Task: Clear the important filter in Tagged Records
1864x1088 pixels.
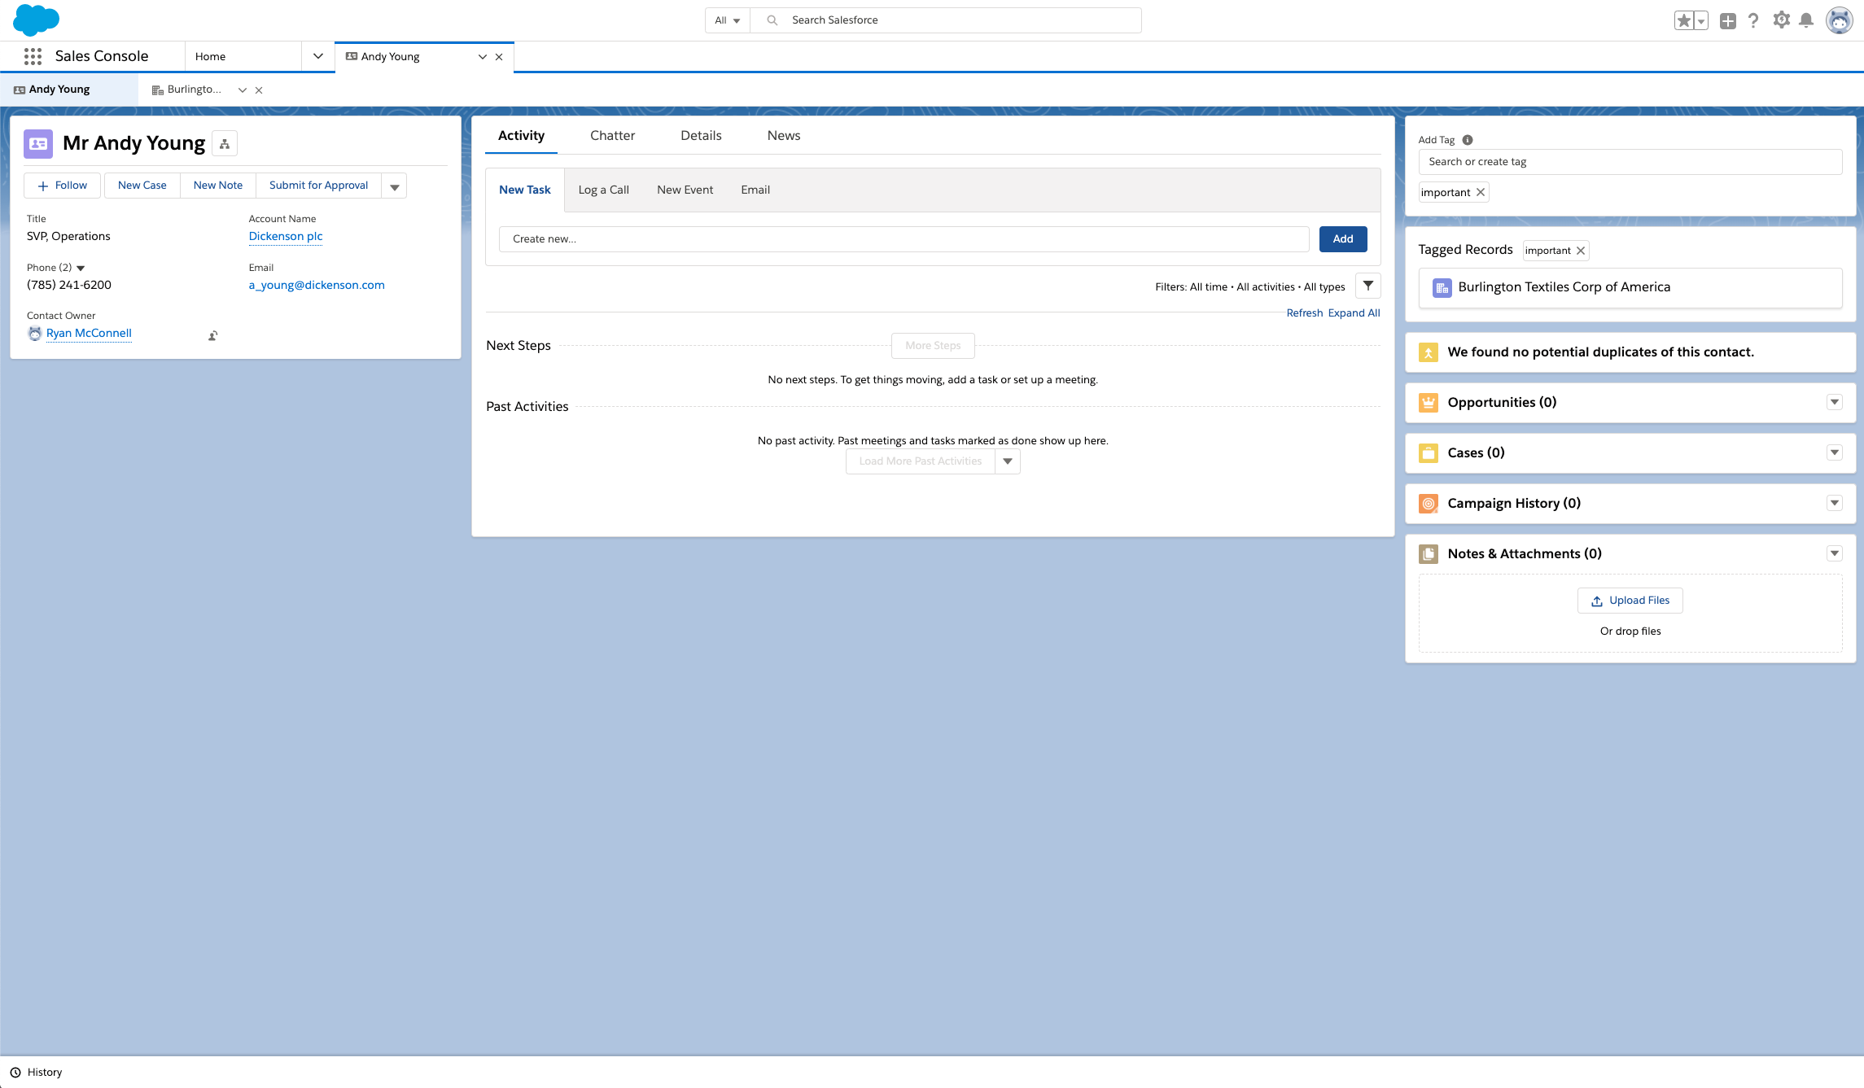Action: (1581, 251)
